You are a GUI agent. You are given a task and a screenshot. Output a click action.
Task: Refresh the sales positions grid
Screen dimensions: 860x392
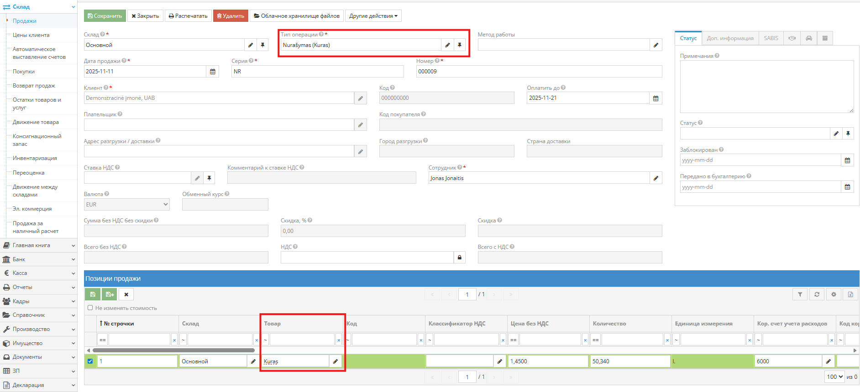click(x=817, y=294)
